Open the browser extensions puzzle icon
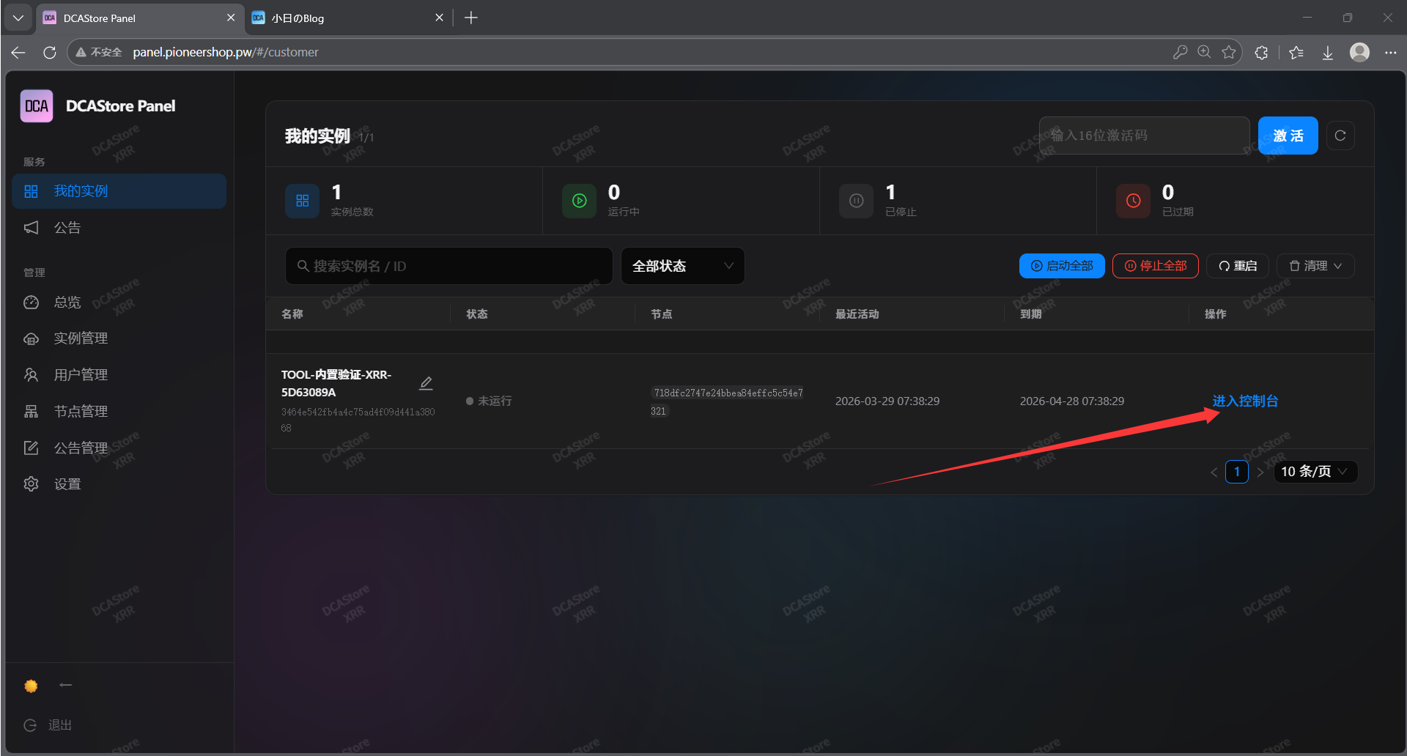 (1261, 52)
